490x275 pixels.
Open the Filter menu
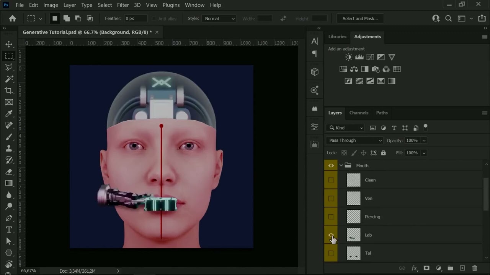[123, 5]
